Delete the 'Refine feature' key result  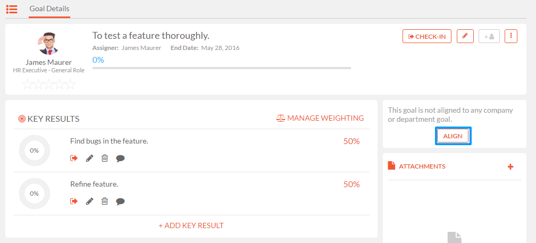(x=105, y=202)
